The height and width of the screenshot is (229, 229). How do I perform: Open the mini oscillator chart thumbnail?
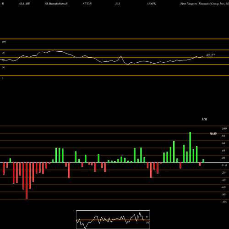[x=113, y=219]
